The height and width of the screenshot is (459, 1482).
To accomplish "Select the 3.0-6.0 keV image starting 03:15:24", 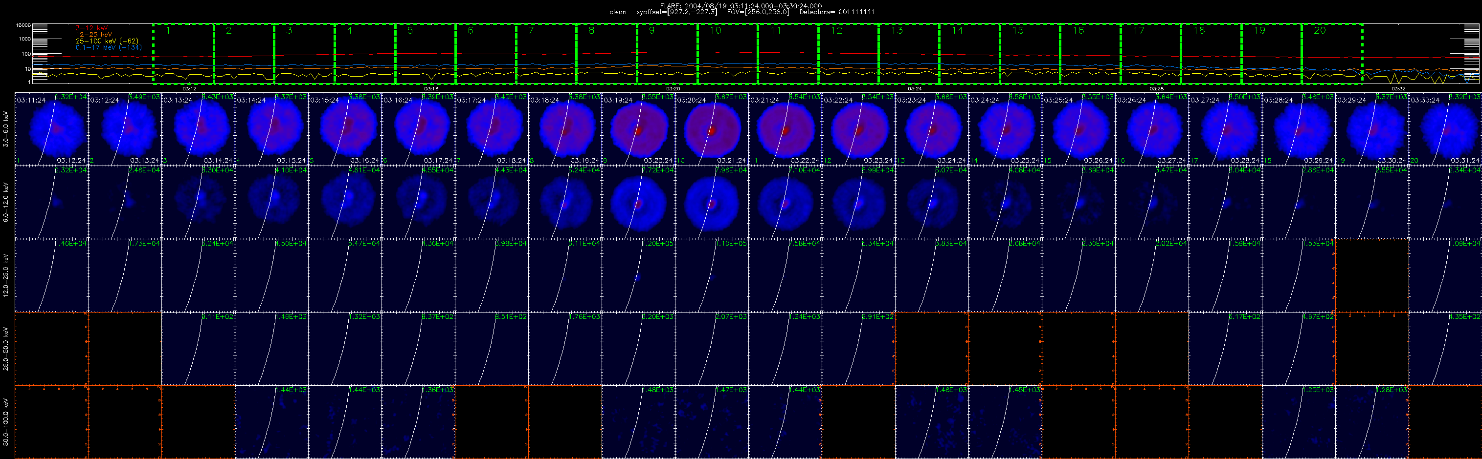I will point(345,129).
